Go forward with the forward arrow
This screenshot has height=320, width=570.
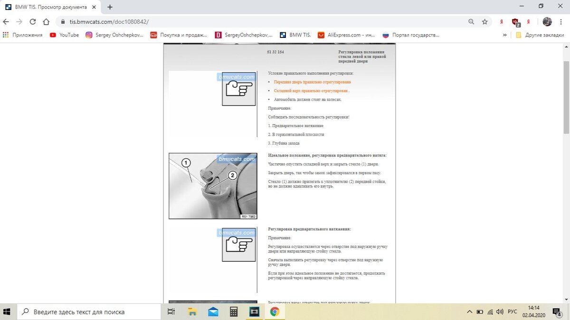[19, 22]
